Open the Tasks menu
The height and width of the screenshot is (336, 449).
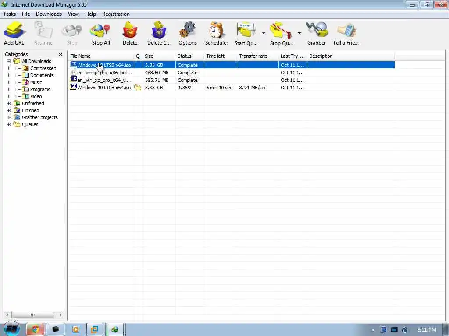(x=10, y=14)
